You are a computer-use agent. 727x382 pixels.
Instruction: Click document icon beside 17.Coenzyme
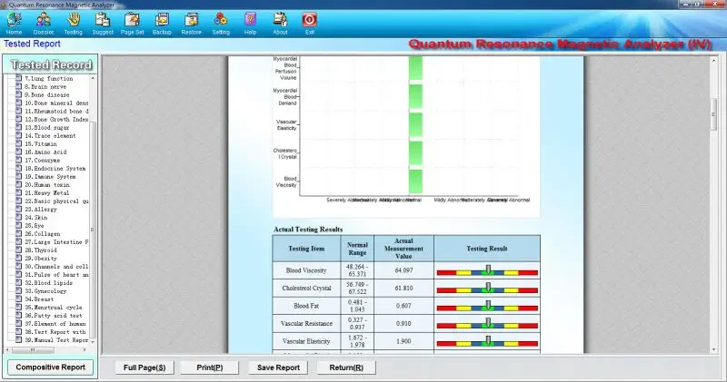tap(18, 161)
